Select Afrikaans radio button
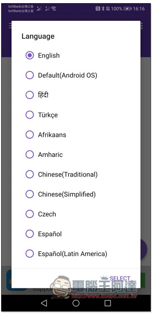152x315 pixels. pyautogui.click(x=30, y=135)
